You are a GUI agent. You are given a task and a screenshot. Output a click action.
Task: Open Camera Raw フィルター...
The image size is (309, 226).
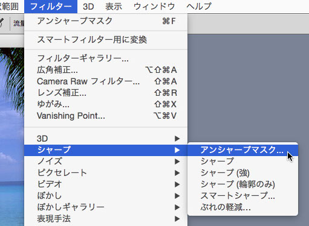pyautogui.click(x=106, y=81)
